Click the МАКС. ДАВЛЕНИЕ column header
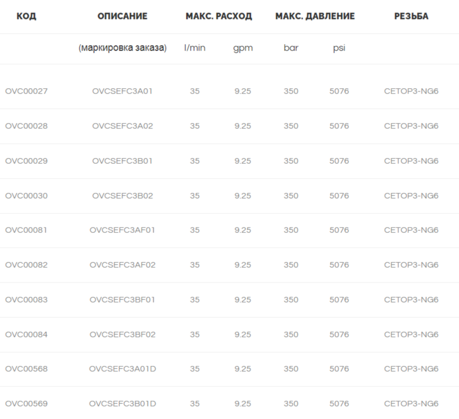Viewport: 459px width, 419px height. tap(315, 16)
